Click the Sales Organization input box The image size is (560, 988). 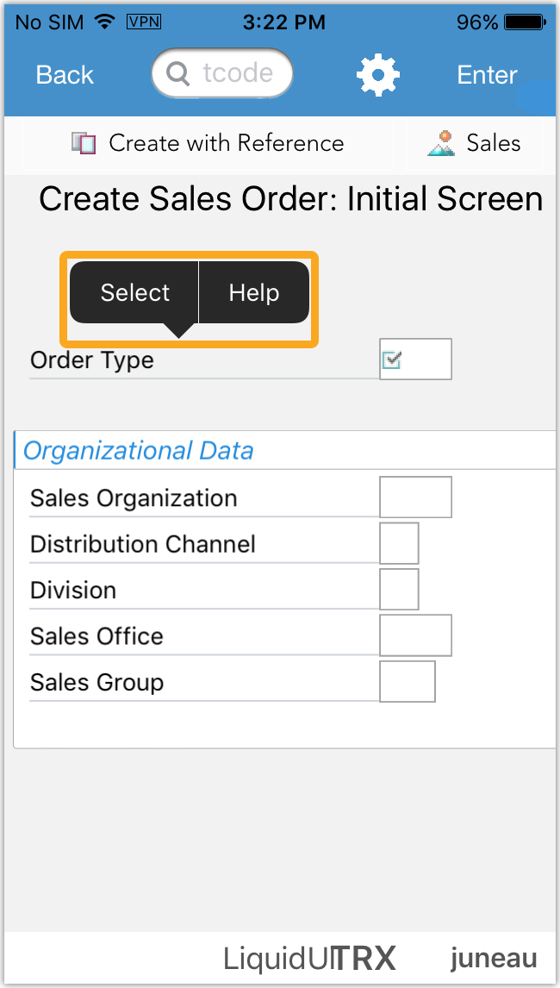tap(415, 497)
